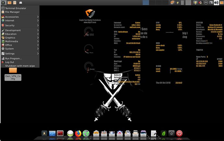Open the Graphics submenu
The height and width of the screenshot is (141, 224).
tap(20, 38)
